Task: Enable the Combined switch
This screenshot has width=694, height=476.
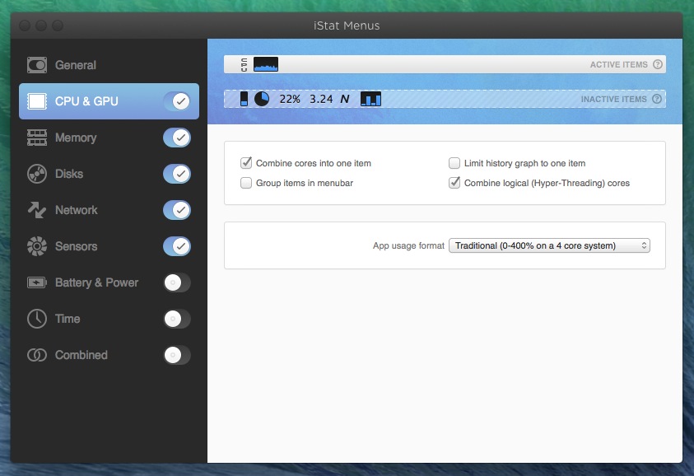Action: pyautogui.click(x=177, y=355)
